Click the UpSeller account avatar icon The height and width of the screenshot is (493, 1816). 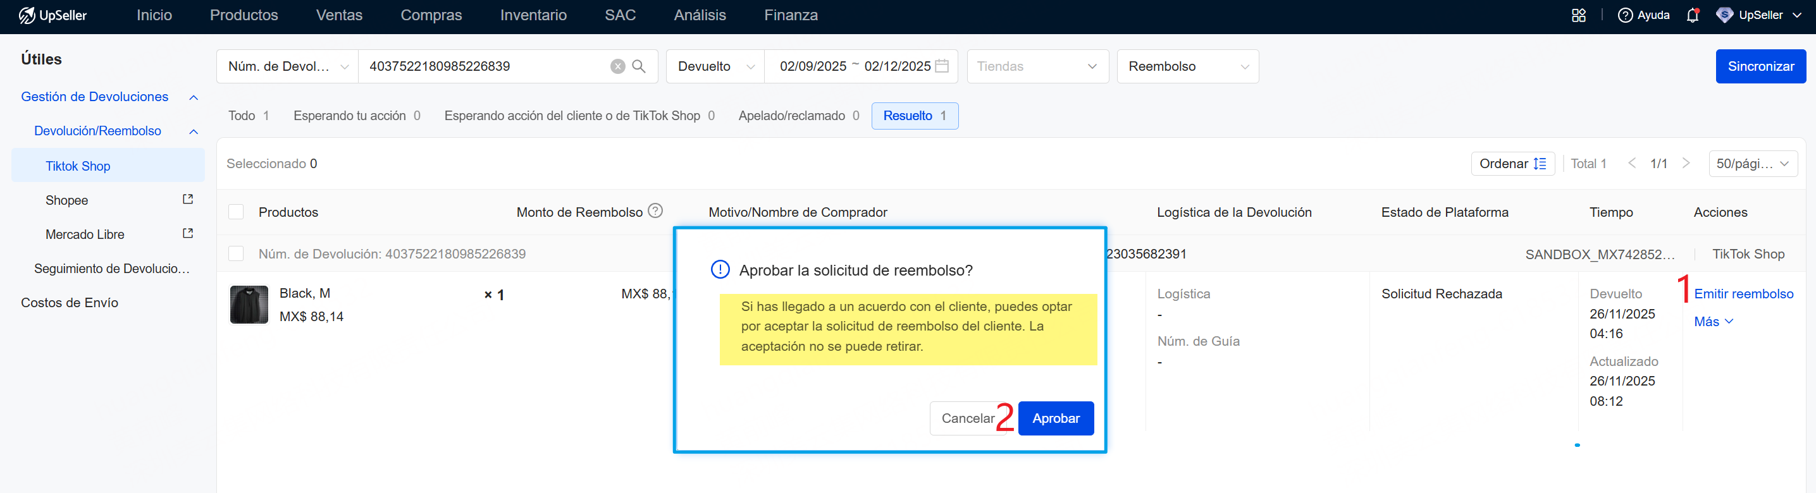[x=1724, y=15]
